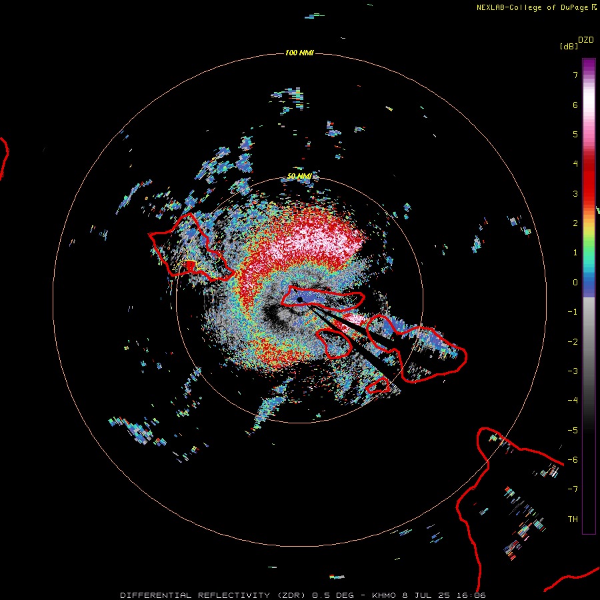Click the DIFFERENTIAL REFLECTIVITY (ZDR) title text
This screenshot has height=600, width=600.
214,595
